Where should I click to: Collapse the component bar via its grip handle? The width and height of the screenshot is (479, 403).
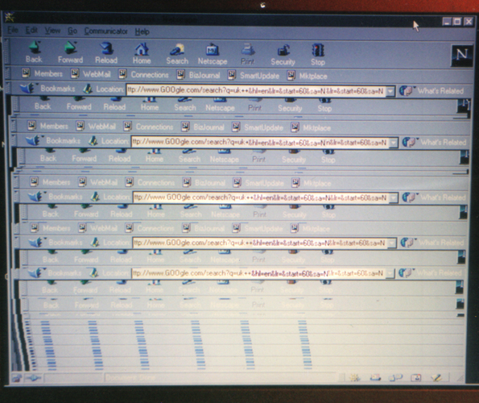click(x=343, y=378)
